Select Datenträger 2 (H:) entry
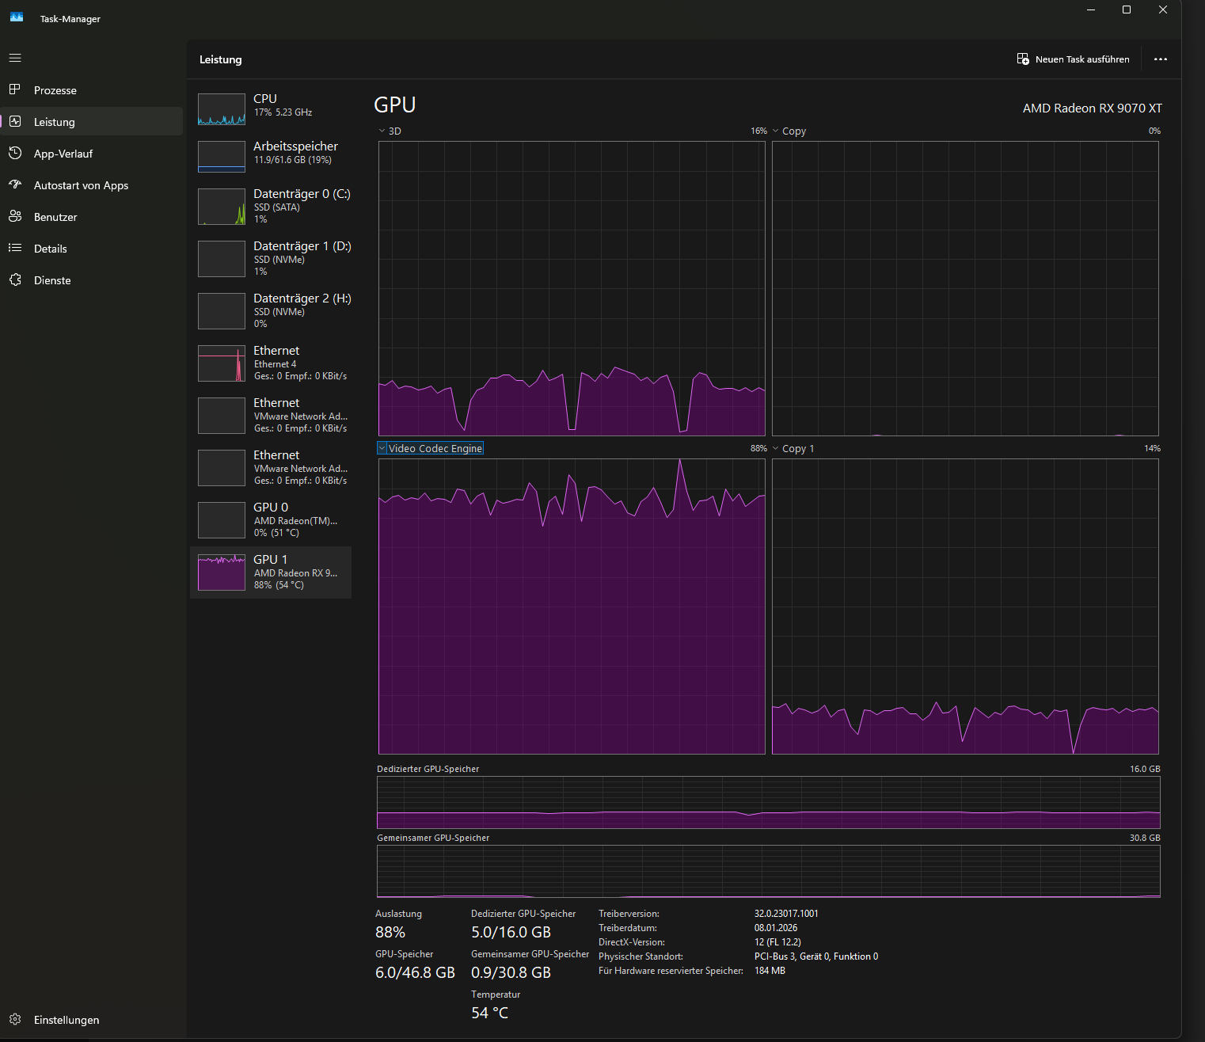 coord(271,311)
